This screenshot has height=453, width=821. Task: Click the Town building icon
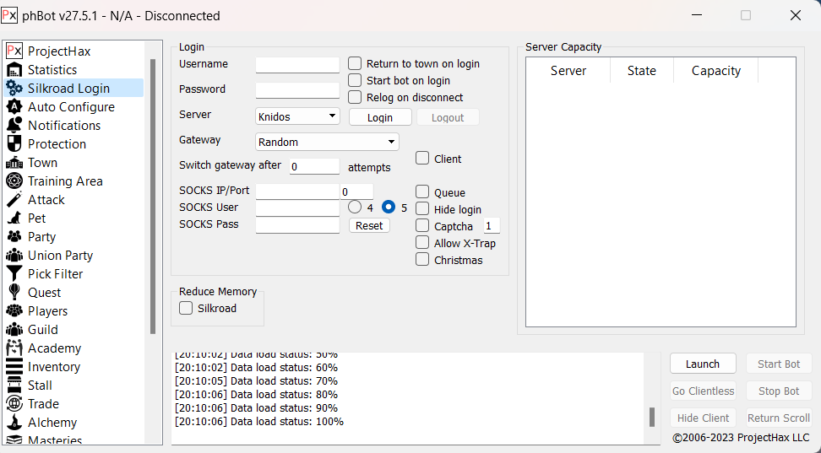pyautogui.click(x=14, y=163)
